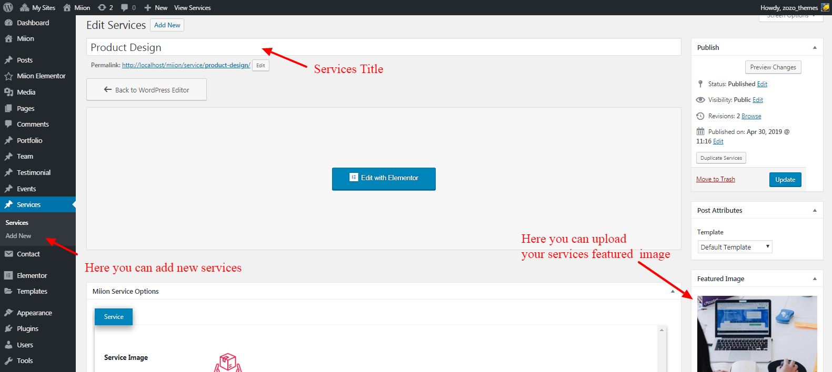
Task: Click the Update button
Action: coord(785,180)
